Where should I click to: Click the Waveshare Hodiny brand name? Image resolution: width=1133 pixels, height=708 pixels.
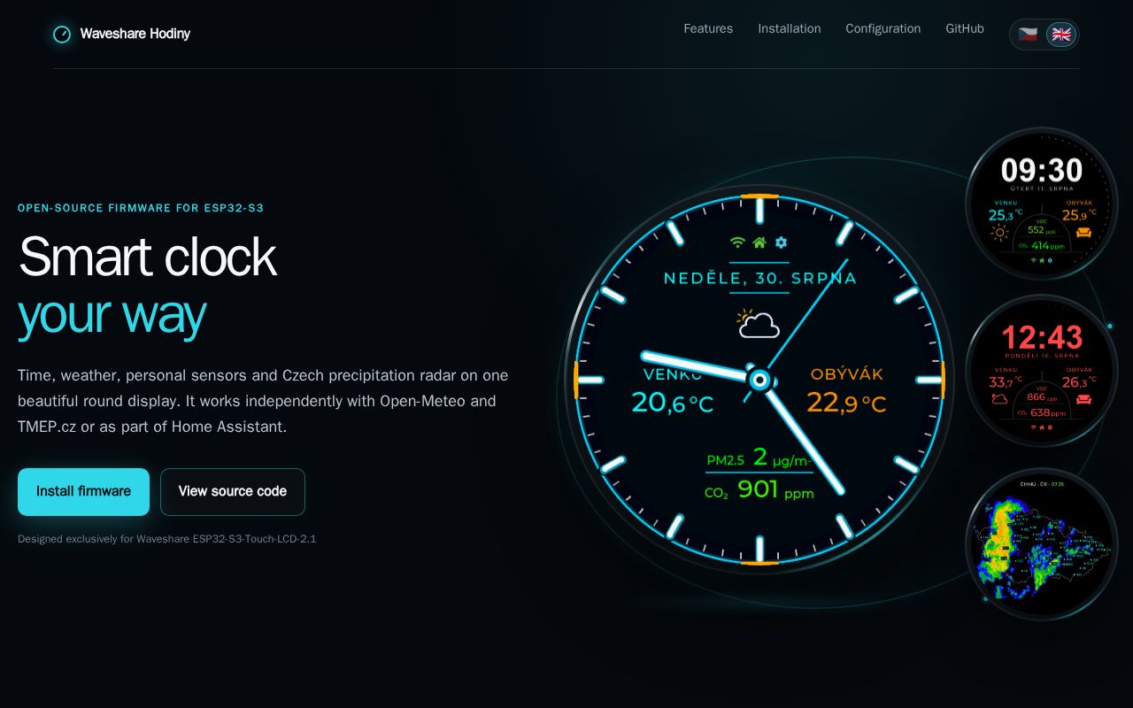[135, 34]
